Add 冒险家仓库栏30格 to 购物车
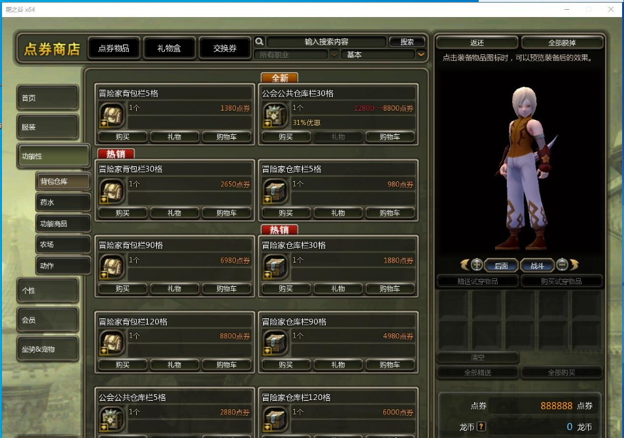624x438 pixels. pyautogui.click(x=389, y=289)
